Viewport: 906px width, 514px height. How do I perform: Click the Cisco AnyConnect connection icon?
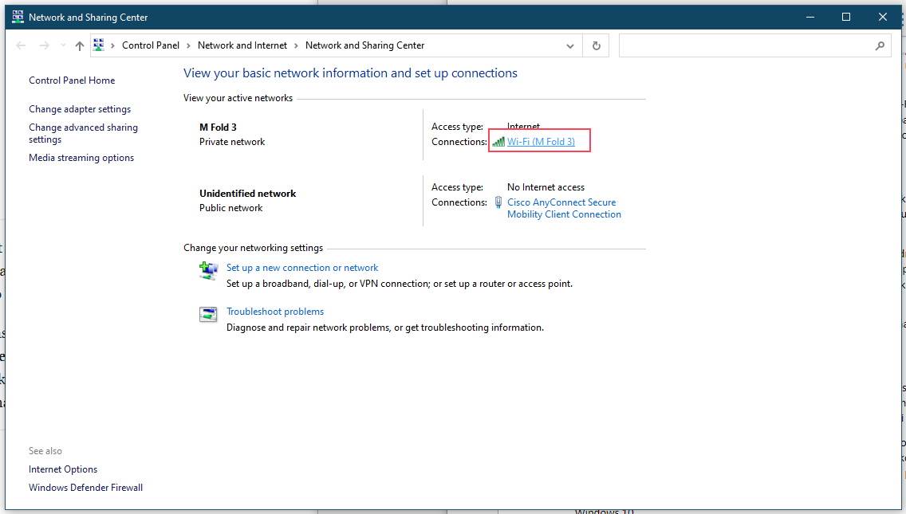[x=498, y=202]
